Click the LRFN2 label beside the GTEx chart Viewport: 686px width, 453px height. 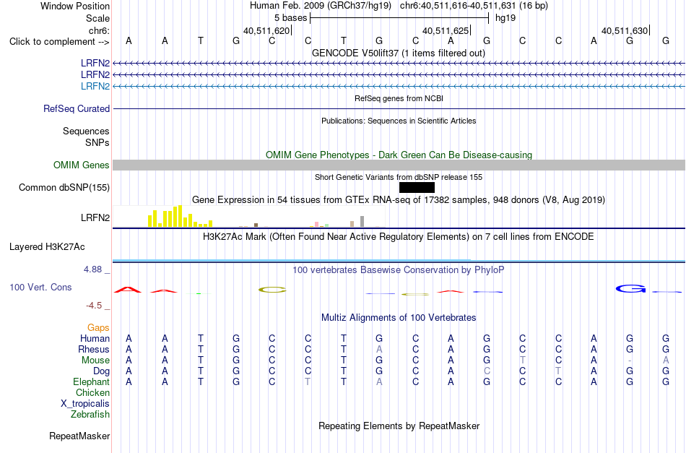tap(95, 217)
